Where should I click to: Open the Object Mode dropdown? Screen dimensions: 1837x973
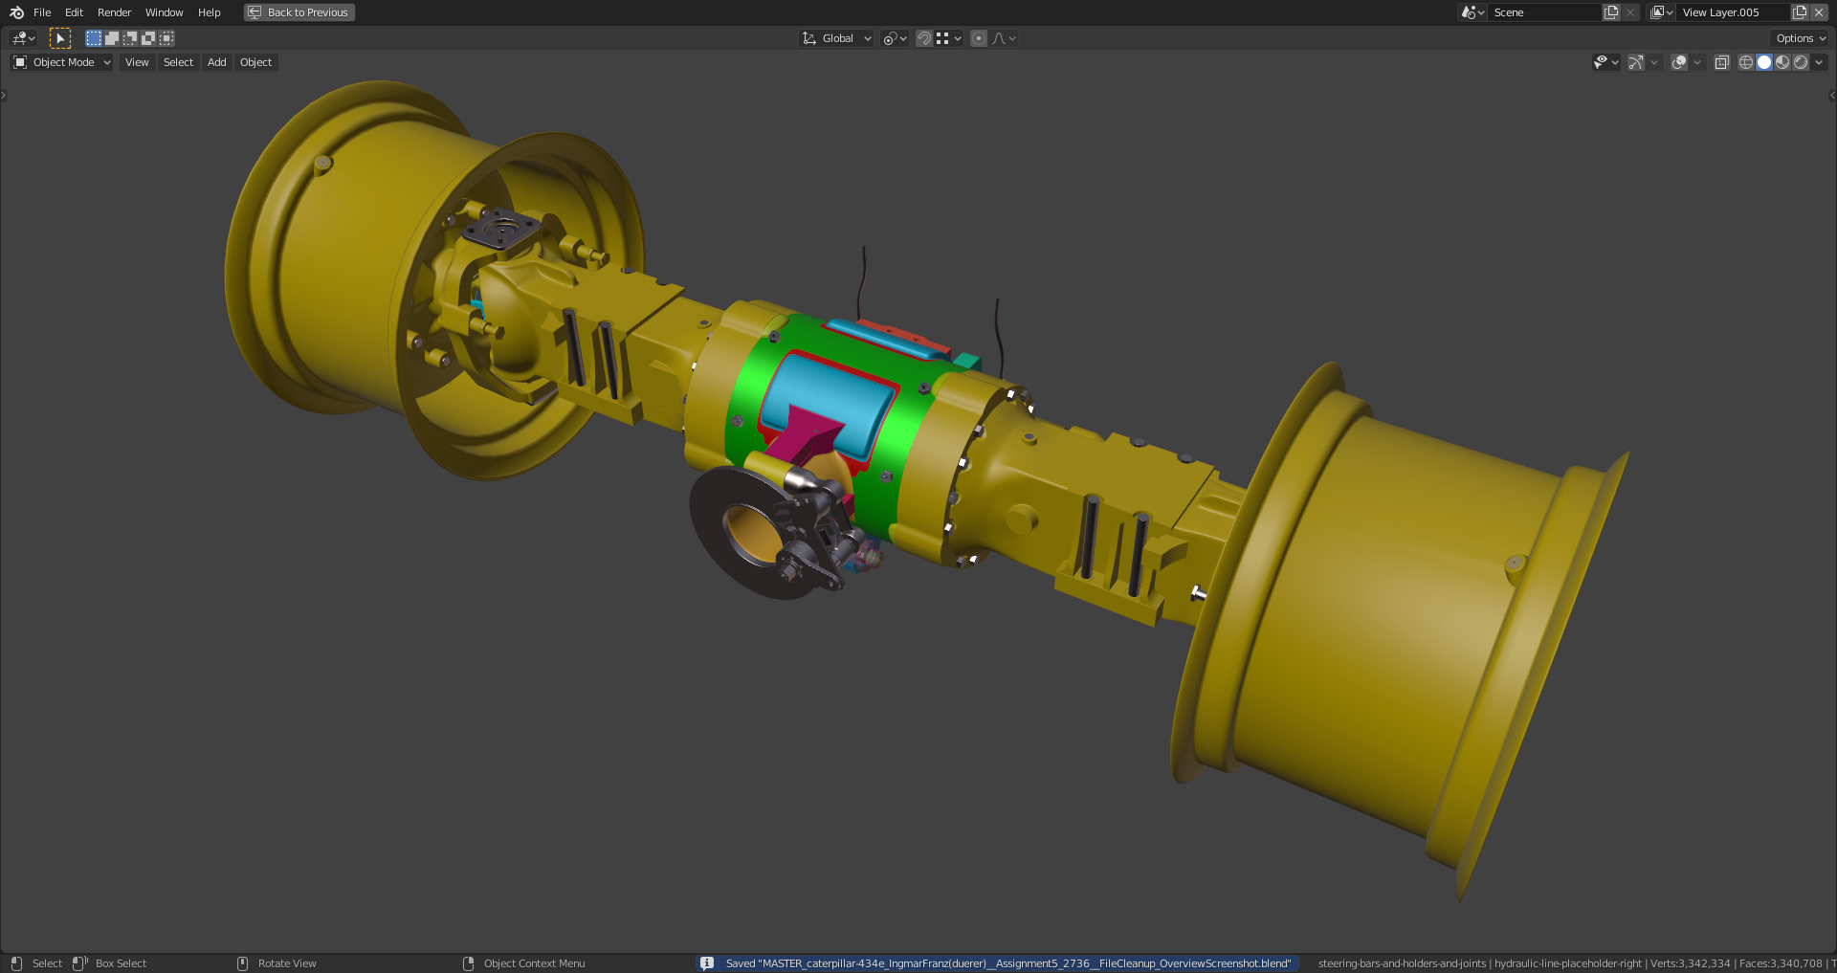click(x=62, y=62)
